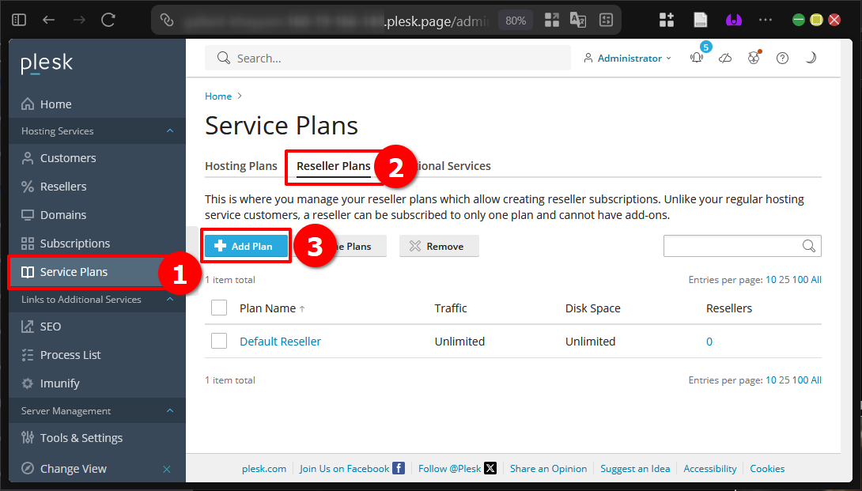Click the translate icon in the address bar
The height and width of the screenshot is (491, 862).
pyautogui.click(x=578, y=21)
